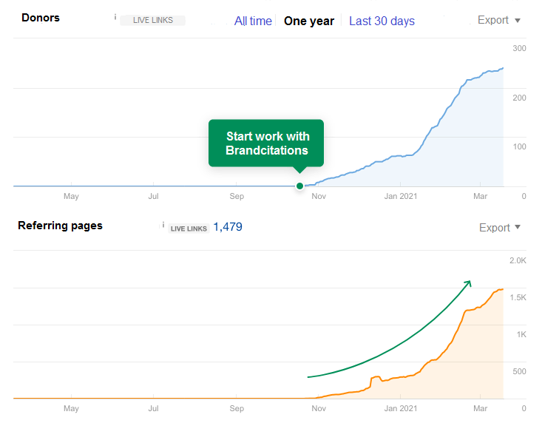Click the orange Referring pages line's December spike
542x423 pixels.
click(x=376, y=378)
